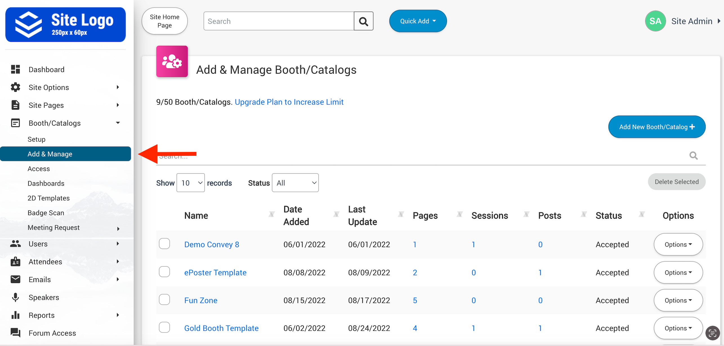This screenshot has width=724, height=346.
Task: Open the Status filter dropdown
Action: (x=295, y=183)
